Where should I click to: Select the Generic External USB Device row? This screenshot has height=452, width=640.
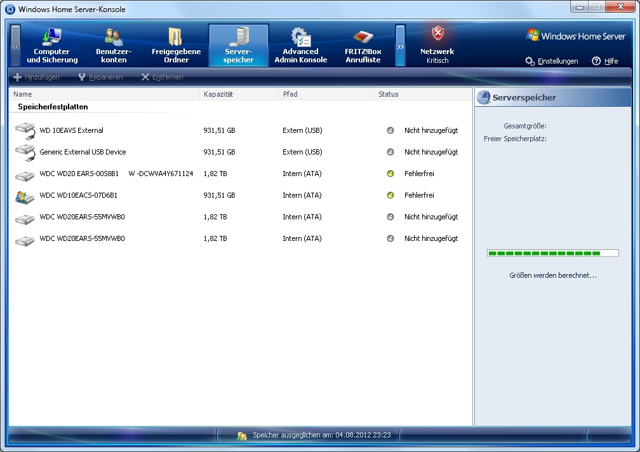click(83, 153)
